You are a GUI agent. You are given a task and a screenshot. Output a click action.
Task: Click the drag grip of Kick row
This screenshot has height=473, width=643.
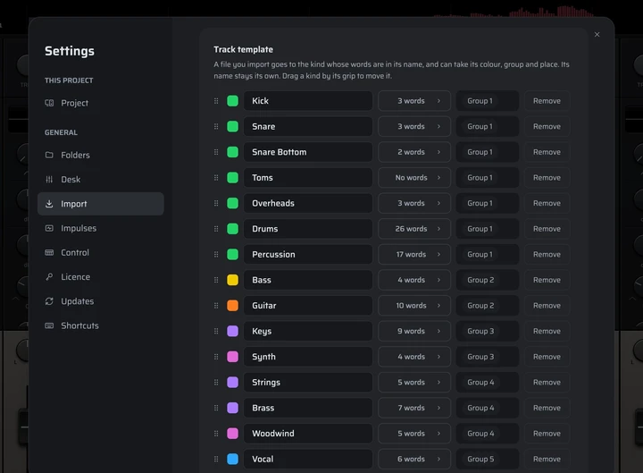(x=216, y=101)
